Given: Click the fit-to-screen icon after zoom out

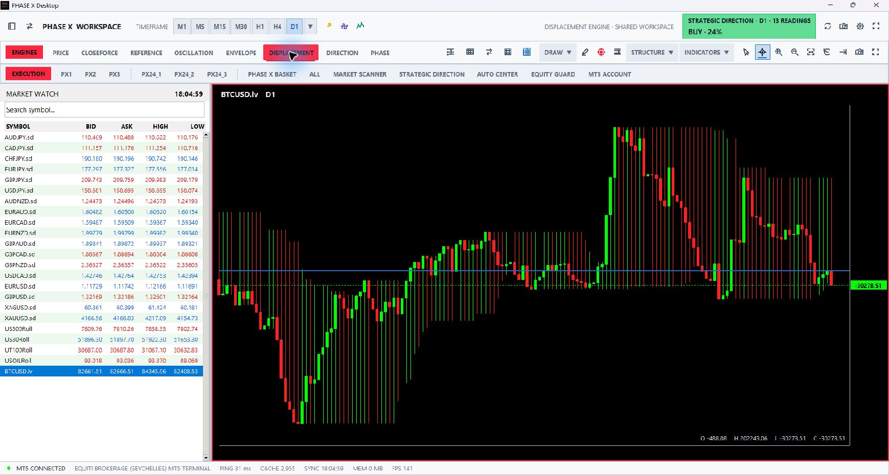Looking at the screenshot, I should [811, 52].
